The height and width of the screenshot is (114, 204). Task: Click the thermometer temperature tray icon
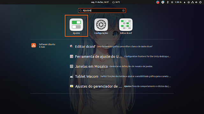tap(168, 2)
